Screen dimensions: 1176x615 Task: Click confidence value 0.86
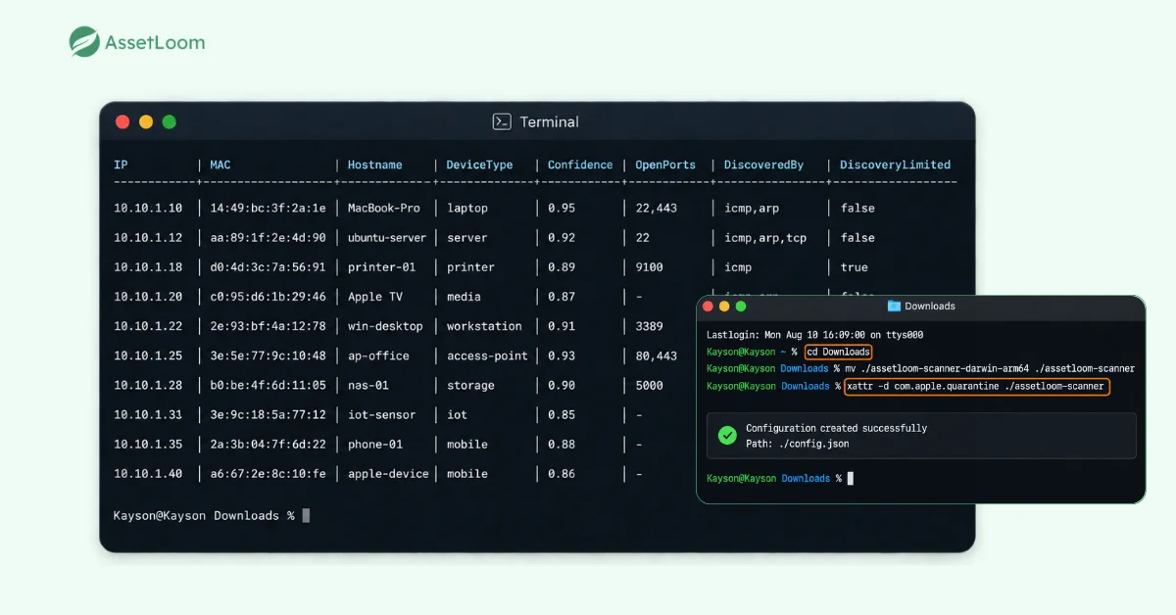pos(563,474)
